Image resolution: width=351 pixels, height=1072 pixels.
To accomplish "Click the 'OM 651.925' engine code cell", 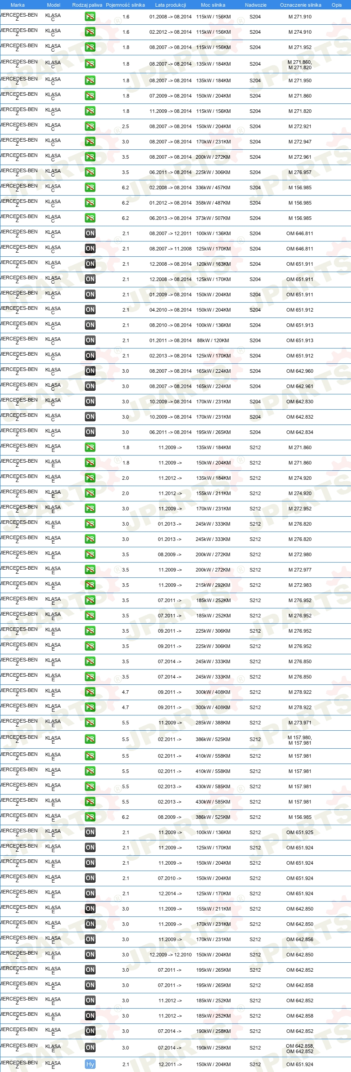I will (300, 832).
